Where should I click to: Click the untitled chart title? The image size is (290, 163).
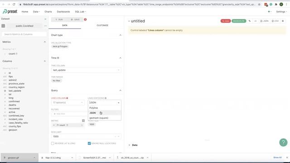click(138, 21)
